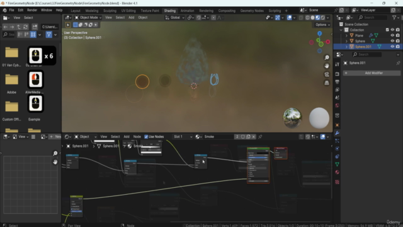The image size is (403, 227).
Task: Toggle viewport gizmo display
Action: pos(278,18)
